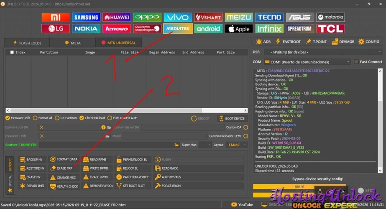Click the BOOT DEVICE button
Screen dimensions: 386x209
(x=232, y=118)
